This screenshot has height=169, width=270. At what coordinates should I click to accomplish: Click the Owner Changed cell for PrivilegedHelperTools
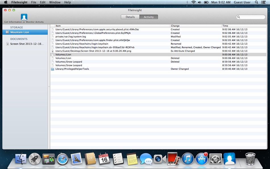(180, 69)
